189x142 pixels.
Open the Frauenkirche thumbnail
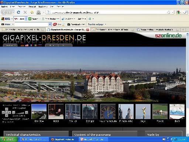pos(126,111)
